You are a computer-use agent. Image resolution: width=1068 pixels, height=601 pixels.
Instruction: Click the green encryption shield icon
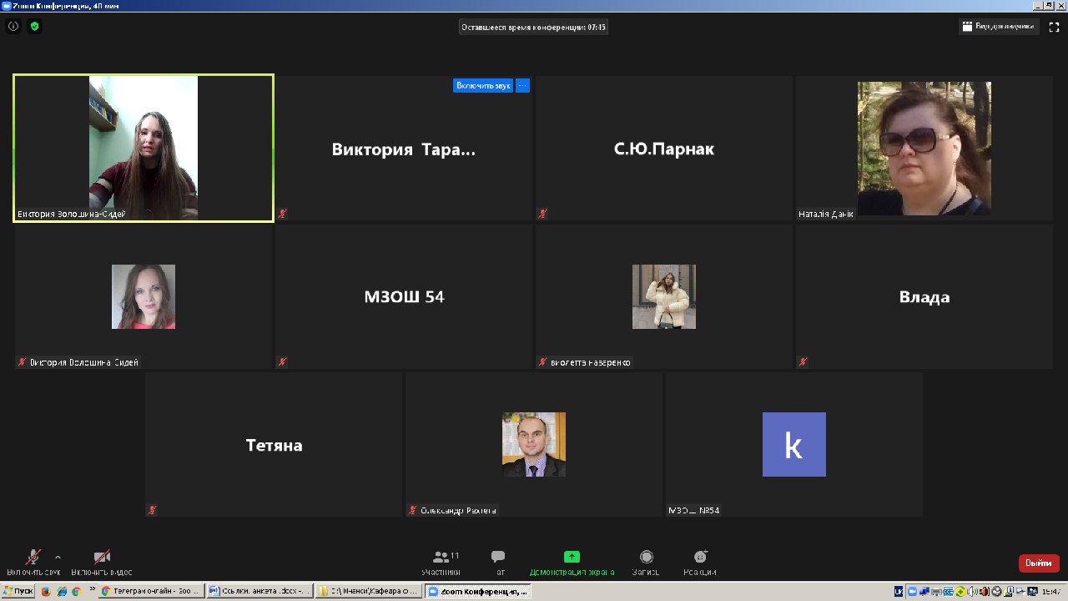(x=34, y=26)
